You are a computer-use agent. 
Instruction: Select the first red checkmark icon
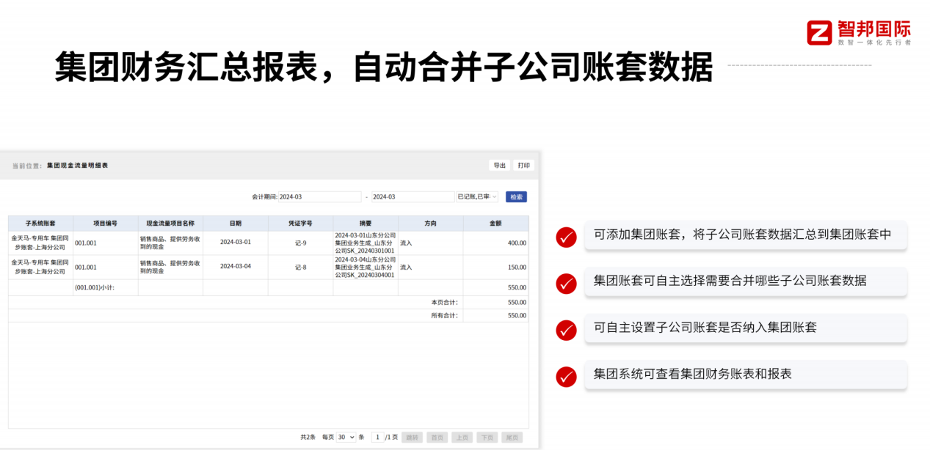tap(565, 237)
